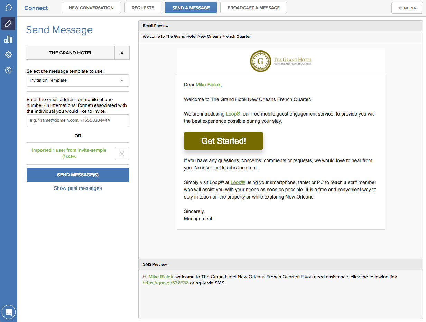Click the Get Started! button in email
The height and width of the screenshot is (322, 426).
click(x=223, y=141)
